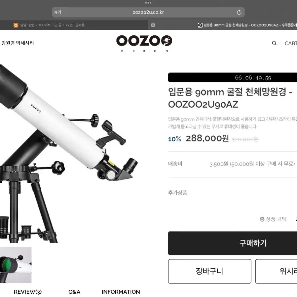Click the page reload icon
The image size is (297, 297).
coord(239,12)
